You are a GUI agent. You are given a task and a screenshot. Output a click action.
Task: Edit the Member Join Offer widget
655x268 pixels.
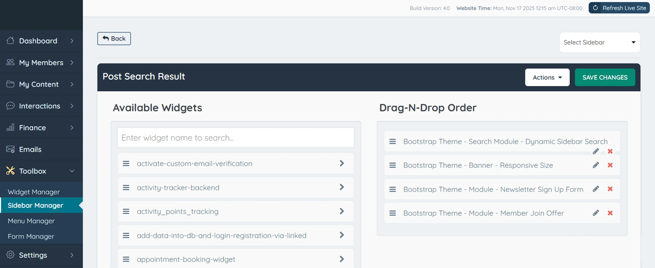pyautogui.click(x=596, y=213)
